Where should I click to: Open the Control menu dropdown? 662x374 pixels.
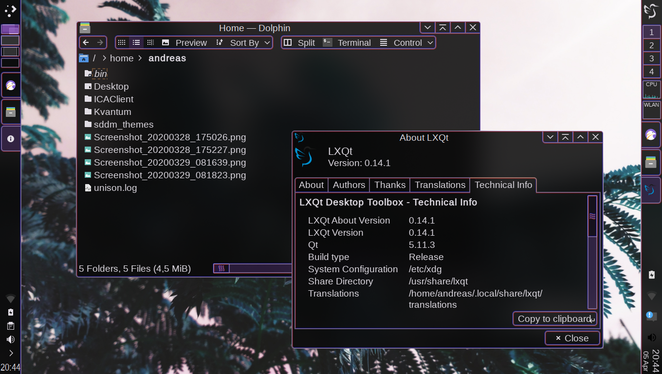point(406,42)
